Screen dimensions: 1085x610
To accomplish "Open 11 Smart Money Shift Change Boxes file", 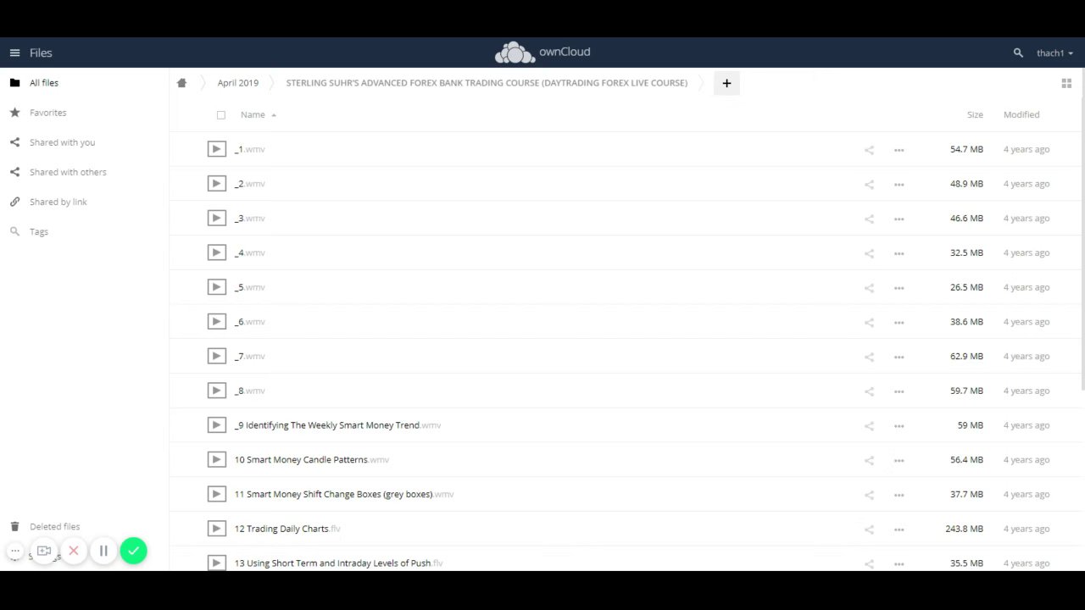I will (x=344, y=494).
